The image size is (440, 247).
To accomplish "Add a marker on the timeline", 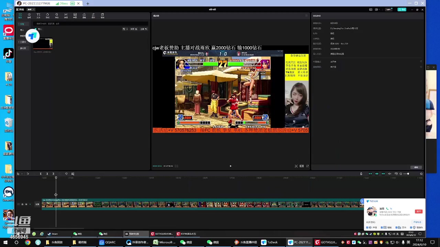I will coord(66,174).
